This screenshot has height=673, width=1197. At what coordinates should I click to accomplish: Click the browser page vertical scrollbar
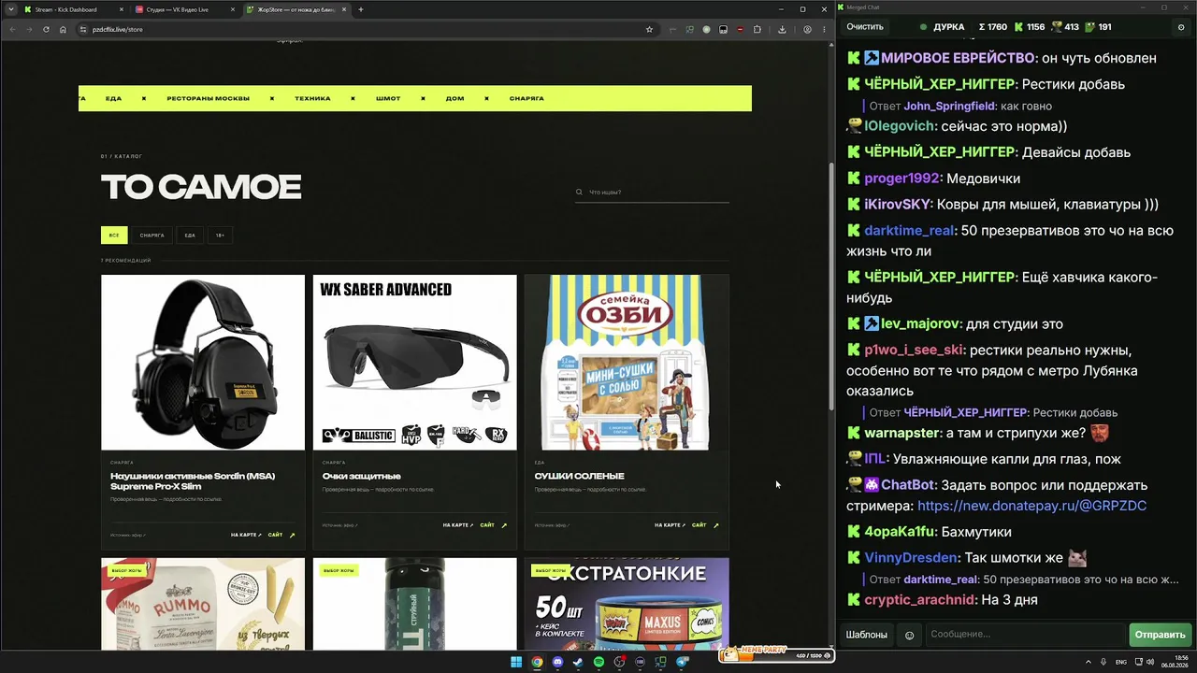click(831, 285)
